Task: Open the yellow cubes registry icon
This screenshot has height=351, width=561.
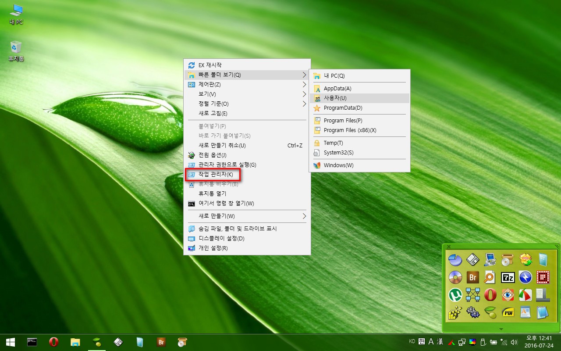Action: pyautogui.click(x=455, y=312)
